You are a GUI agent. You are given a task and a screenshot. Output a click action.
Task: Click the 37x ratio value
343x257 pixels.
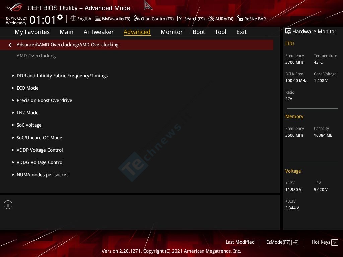pos(288,99)
